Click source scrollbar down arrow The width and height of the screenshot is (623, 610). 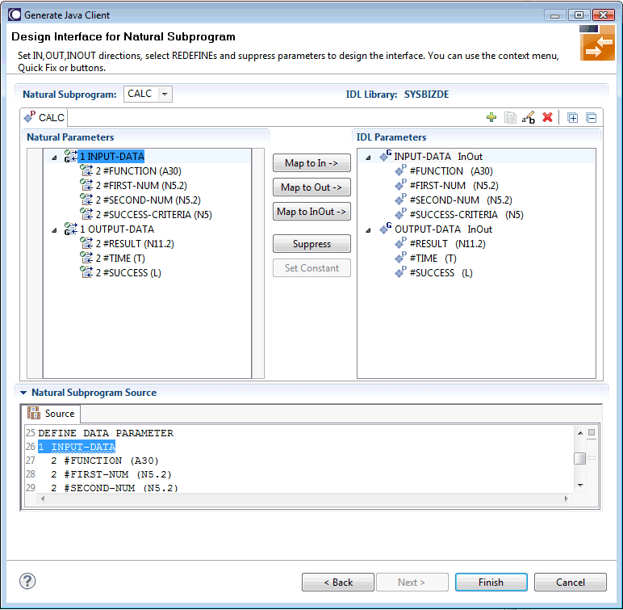pos(580,485)
